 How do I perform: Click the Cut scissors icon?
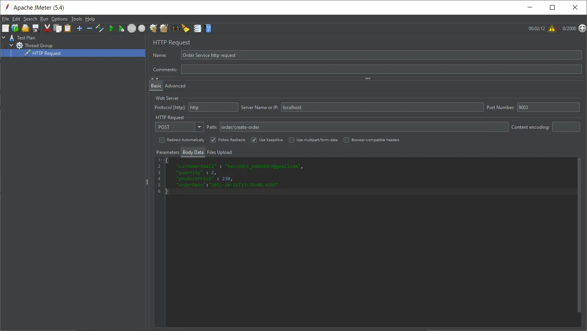click(x=47, y=28)
